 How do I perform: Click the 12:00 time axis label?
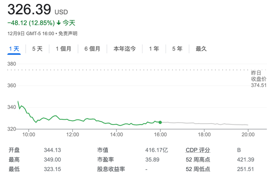click(72, 134)
